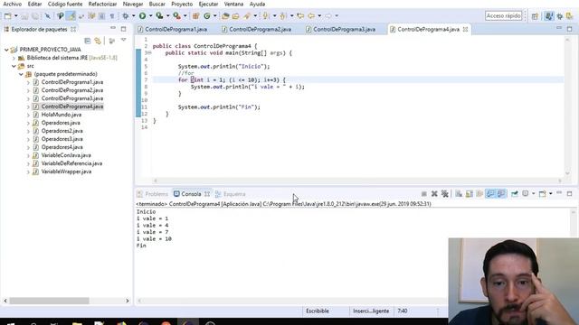The height and width of the screenshot is (325, 579).
Task: Open the Código fuente menu
Action: 65,4
